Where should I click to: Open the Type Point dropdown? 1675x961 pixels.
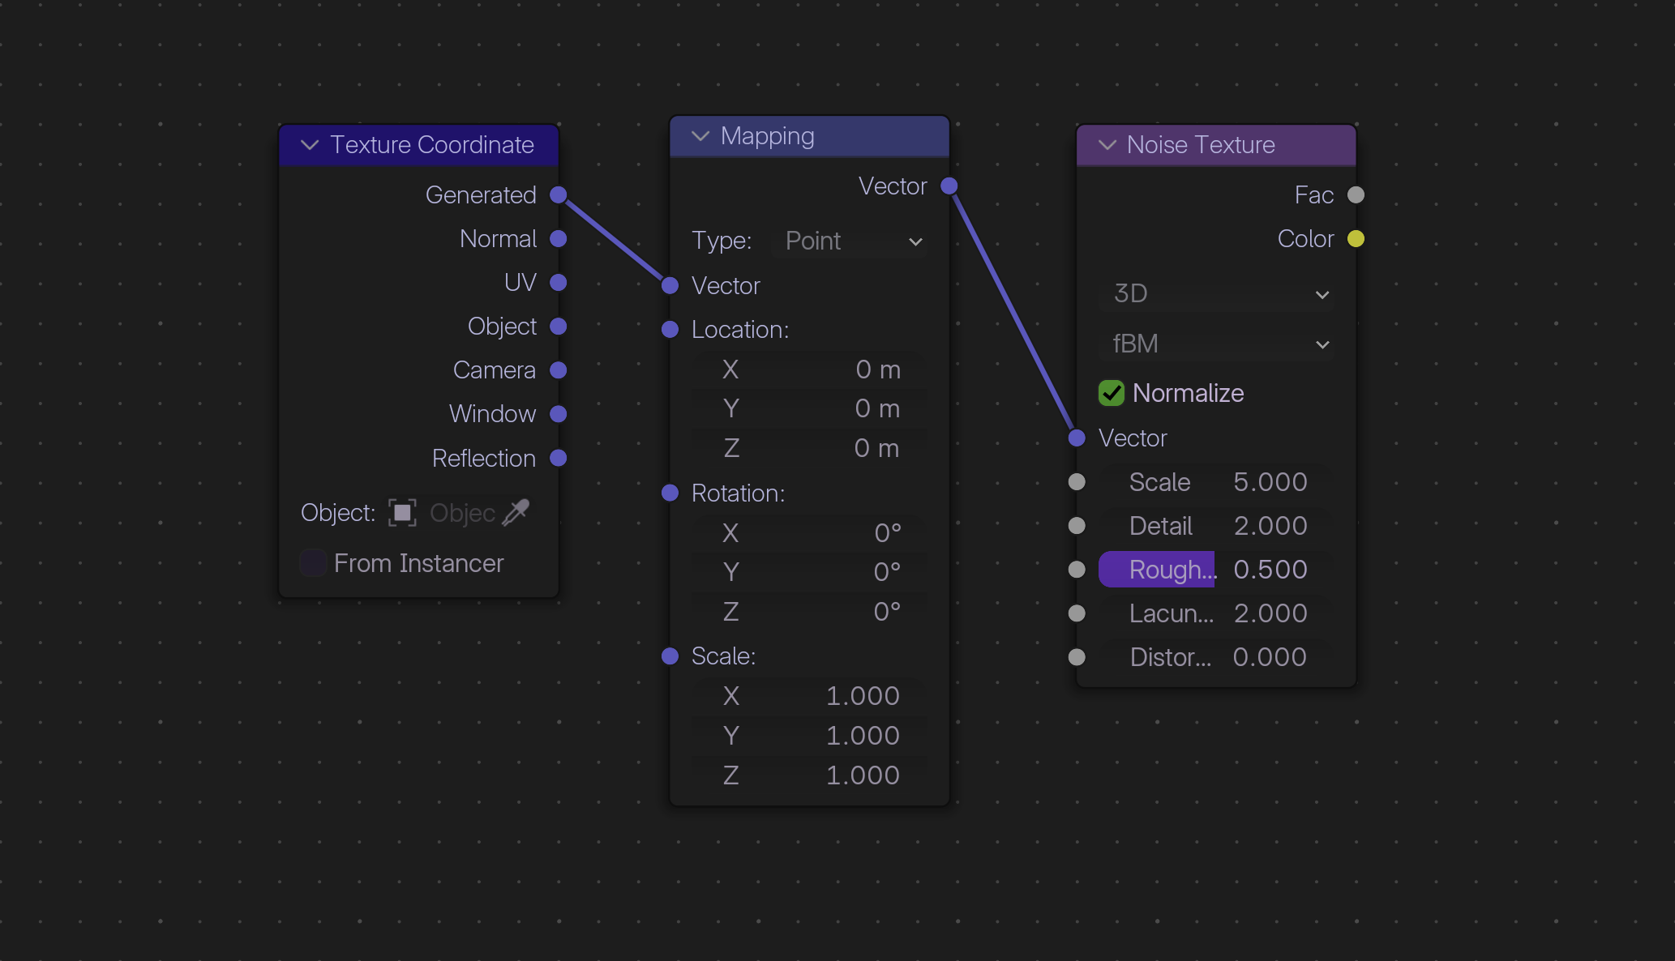pyautogui.click(x=852, y=241)
